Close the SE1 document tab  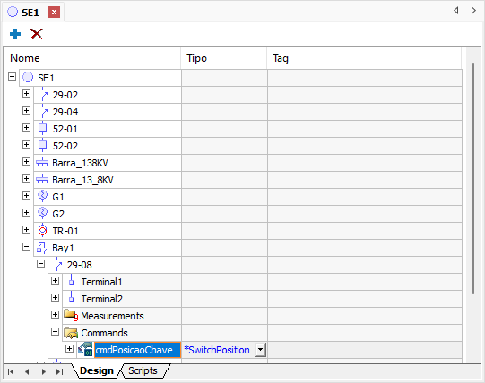tap(54, 13)
